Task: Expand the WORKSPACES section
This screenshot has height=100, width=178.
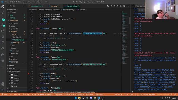Action: coord(13,92)
